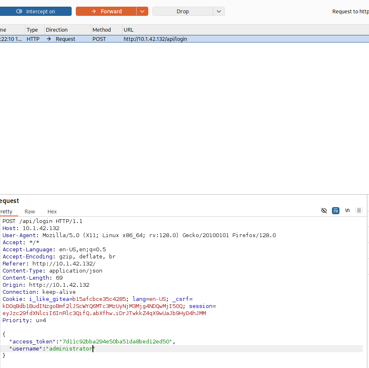Open the request editor hamburger menu
This screenshot has height=368, width=369.
(x=359, y=211)
